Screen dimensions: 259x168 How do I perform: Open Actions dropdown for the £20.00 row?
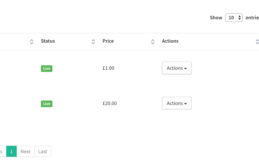point(177,103)
